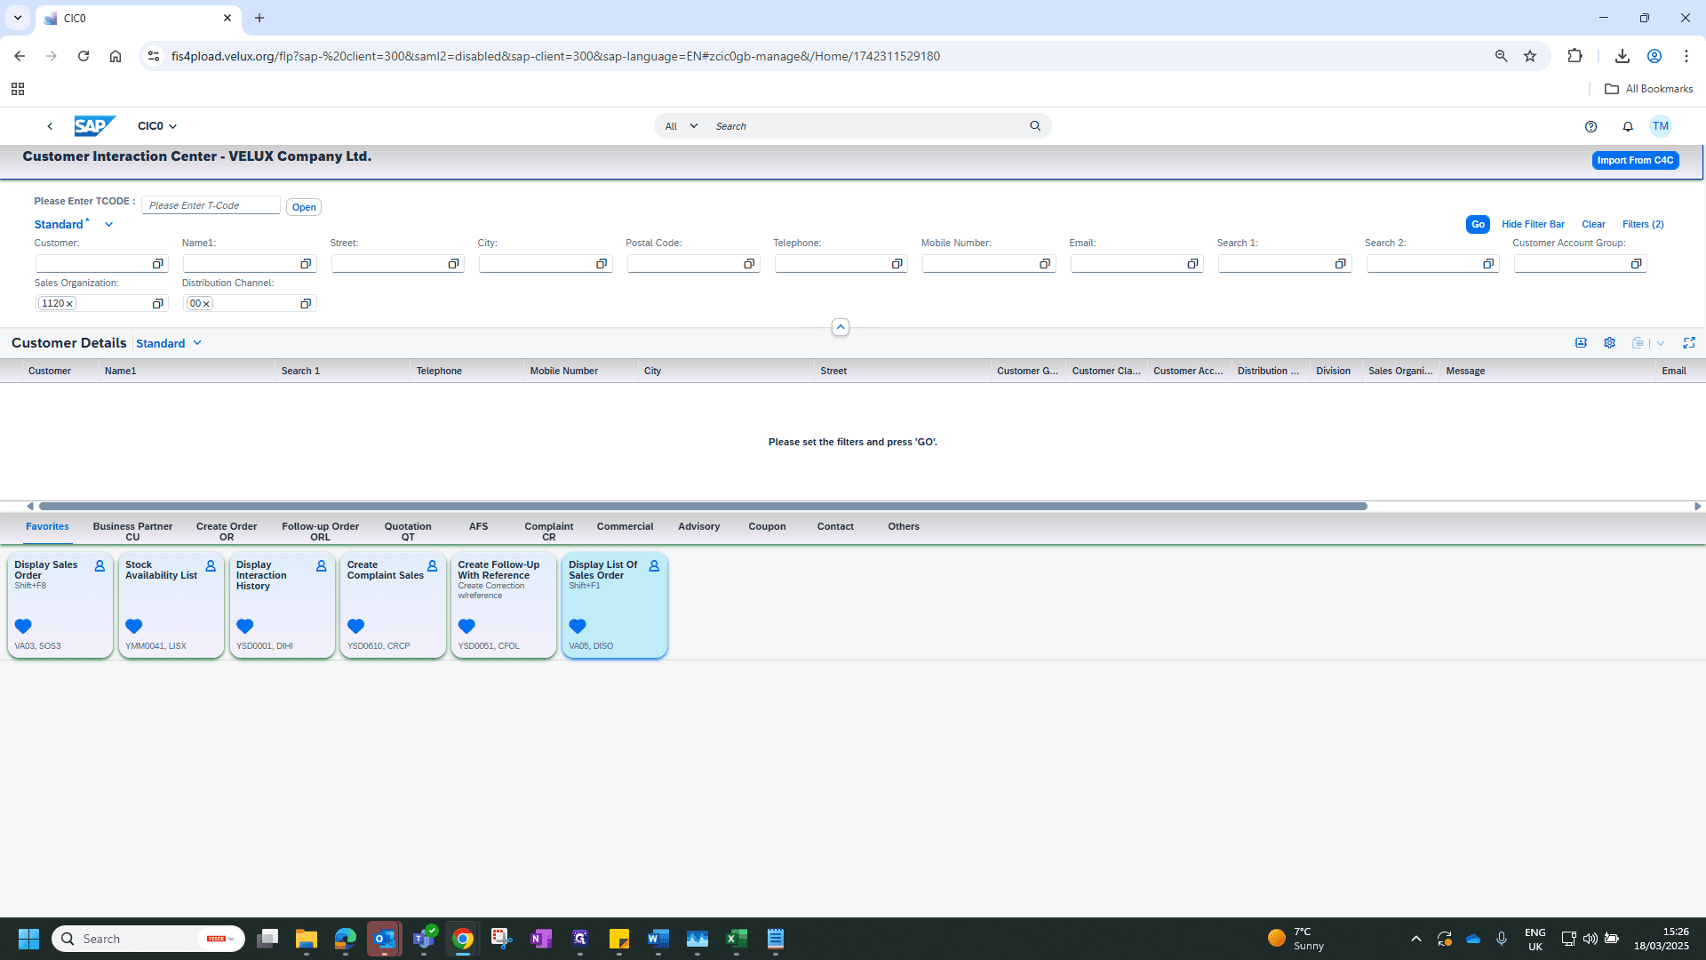This screenshot has height=960, width=1706.
Task: Open the notifications bell
Action: 1628,126
